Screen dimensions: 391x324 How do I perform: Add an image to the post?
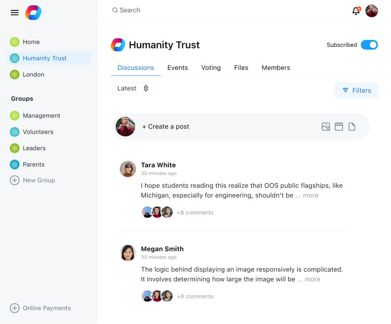[x=326, y=127]
